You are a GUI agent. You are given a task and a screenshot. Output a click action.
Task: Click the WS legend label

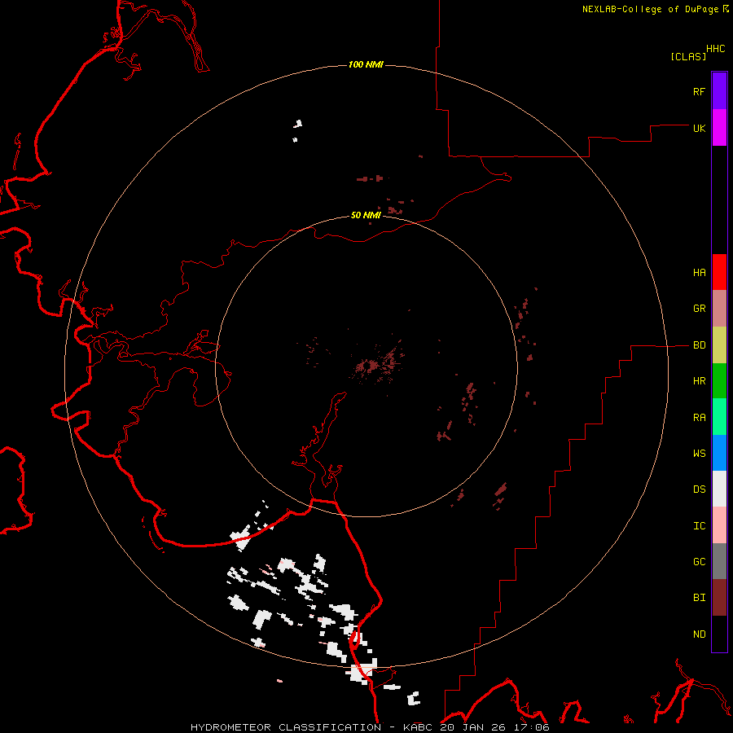tap(699, 454)
